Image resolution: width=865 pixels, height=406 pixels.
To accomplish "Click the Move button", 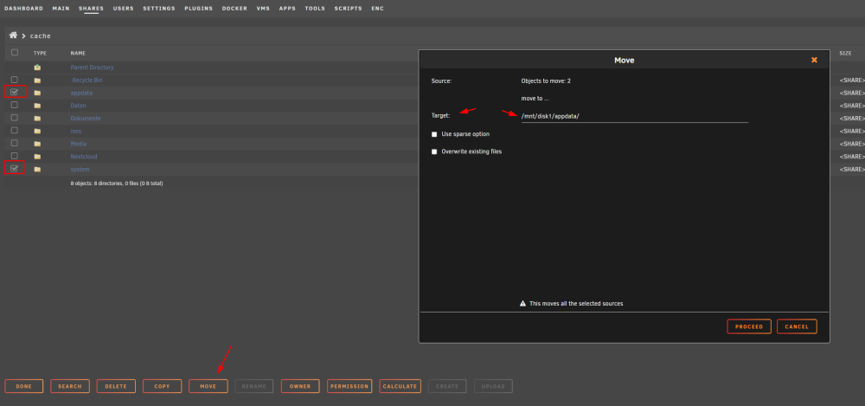I will [208, 386].
